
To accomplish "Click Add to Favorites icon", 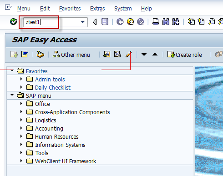I will pyautogui.click(x=107, y=55).
